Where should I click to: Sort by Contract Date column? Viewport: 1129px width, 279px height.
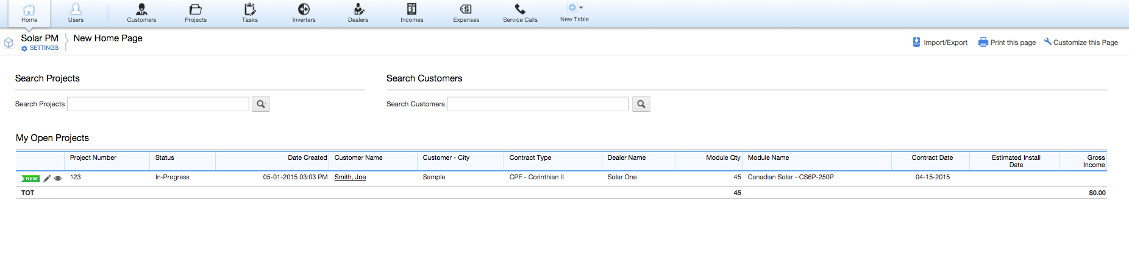(932, 157)
